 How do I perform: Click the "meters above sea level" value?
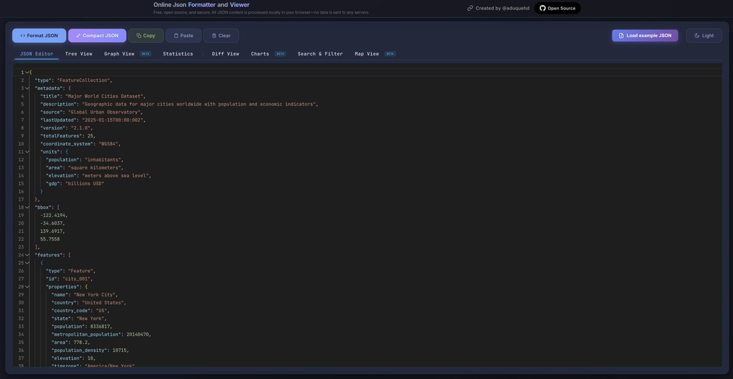115,176
